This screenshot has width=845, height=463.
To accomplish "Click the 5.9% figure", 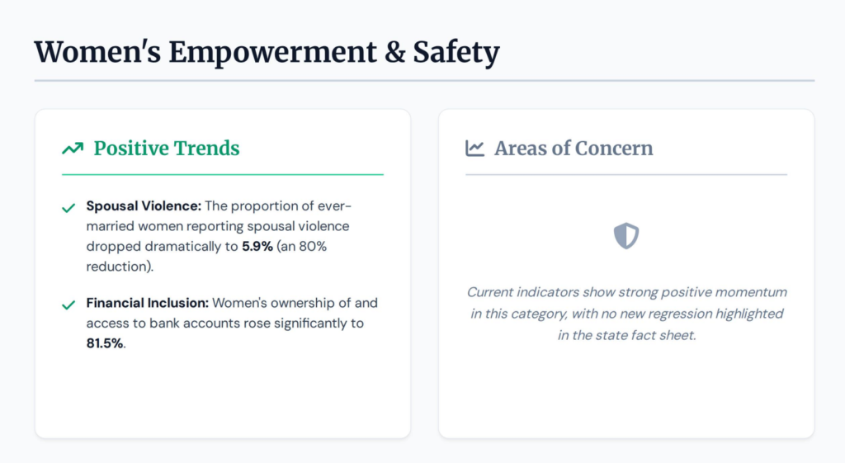I will point(257,246).
